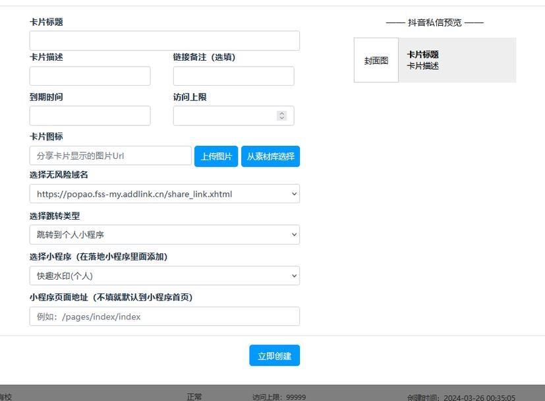Click the 链接备注 link remark input
Viewport: 545px width, 401px height.
pyautogui.click(x=233, y=76)
